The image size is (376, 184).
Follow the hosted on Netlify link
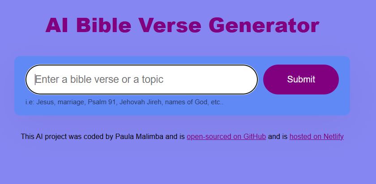click(x=316, y=136)
